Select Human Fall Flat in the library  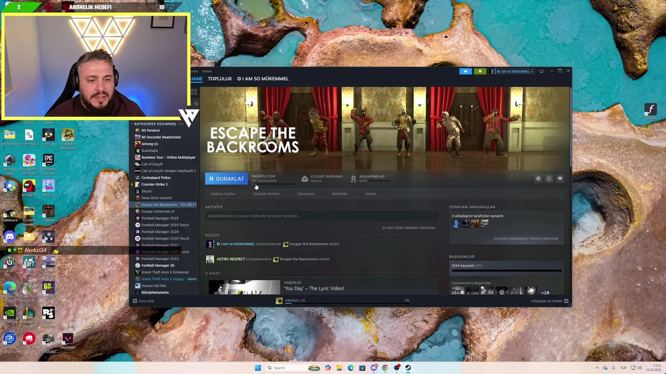[x=153, y=286]
